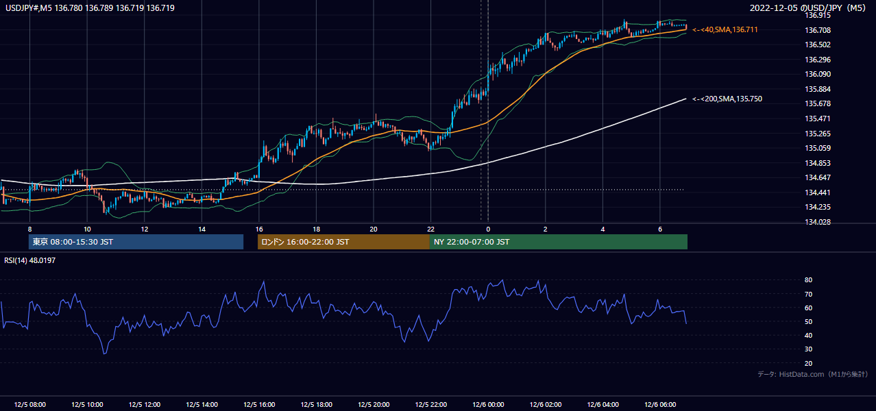Viewport: 876px width, 411px height.
Task: Click hour label 20 under price chart
Action: (374, 229)
